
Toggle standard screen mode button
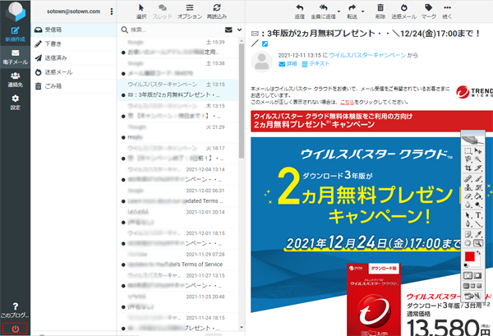(466, 285)
